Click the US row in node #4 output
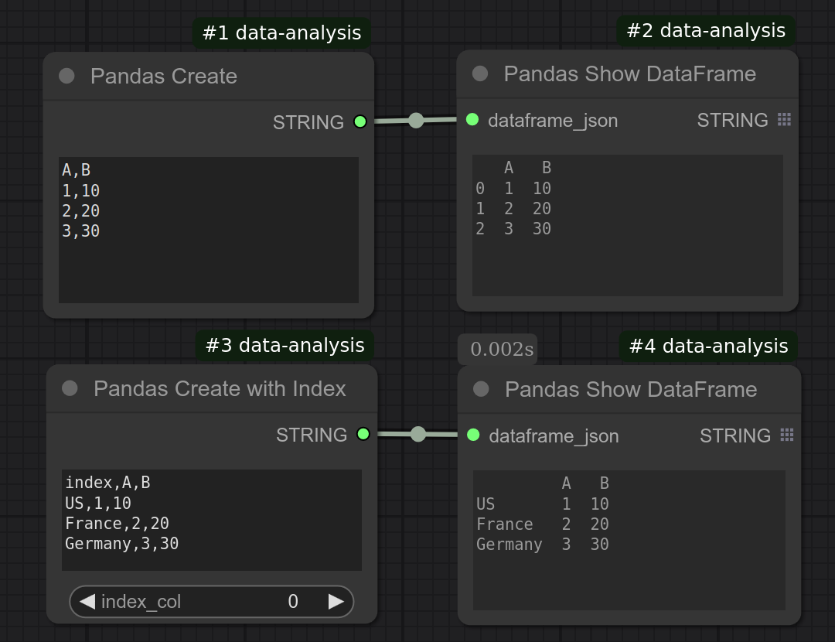 click(543, 504)
